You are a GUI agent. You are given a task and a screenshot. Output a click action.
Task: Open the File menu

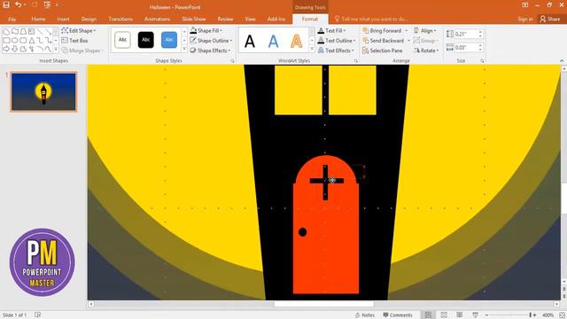[x=12, y=19]
